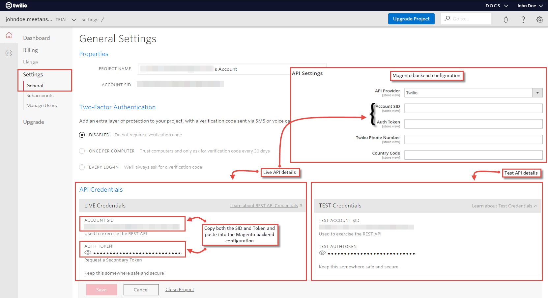
Task: Open the settings gear icon
Action: [x=540, y=19]
